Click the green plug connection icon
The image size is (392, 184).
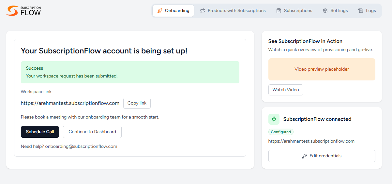(274, 119)
